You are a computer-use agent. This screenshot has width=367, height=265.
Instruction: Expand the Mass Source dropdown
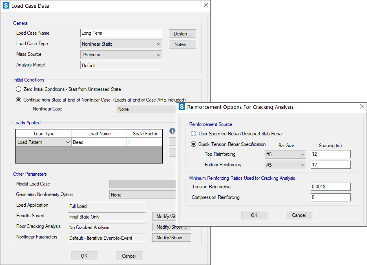(x=122, y=55)
